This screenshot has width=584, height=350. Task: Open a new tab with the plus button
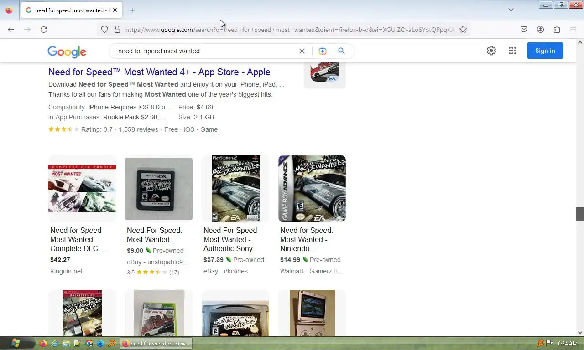[x=132, y=10]
